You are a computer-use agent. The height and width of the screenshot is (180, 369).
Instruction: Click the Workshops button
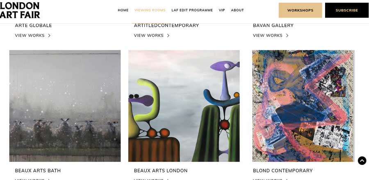click(300, 10)
